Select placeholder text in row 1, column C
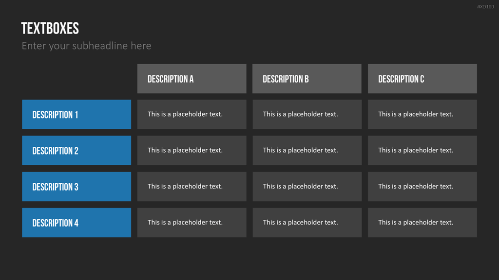Viewport: 499px width, 280px height. [415, 114]
